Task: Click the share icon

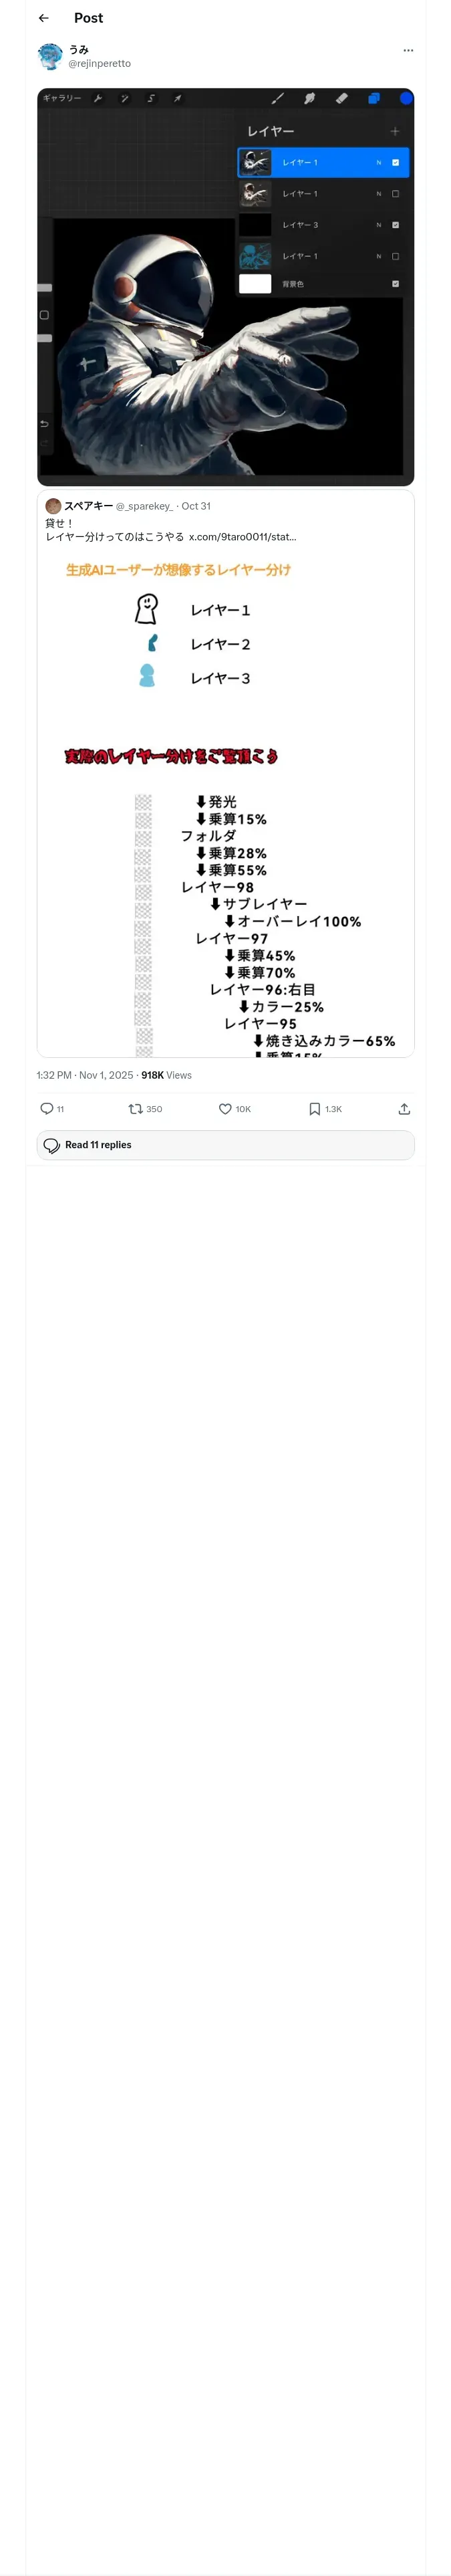Action: 404,1109
